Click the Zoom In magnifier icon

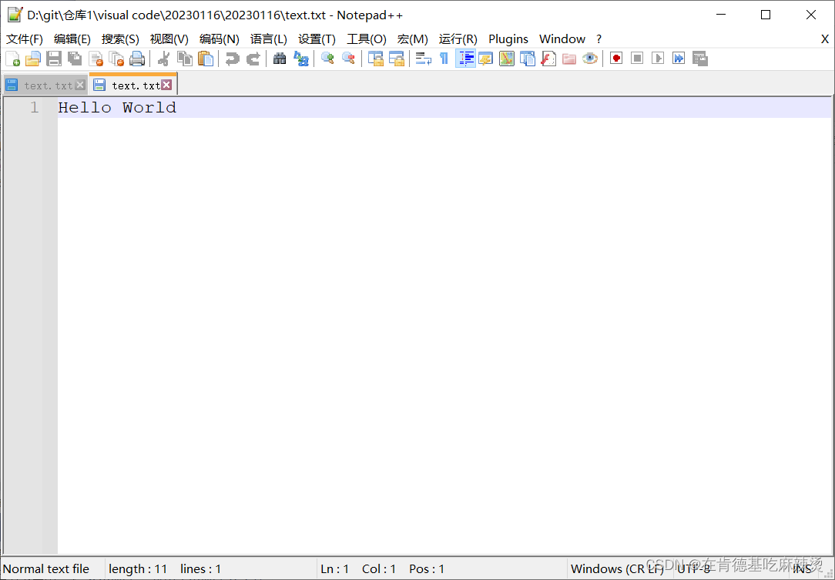pyautogui.click(x=327, y=58)
